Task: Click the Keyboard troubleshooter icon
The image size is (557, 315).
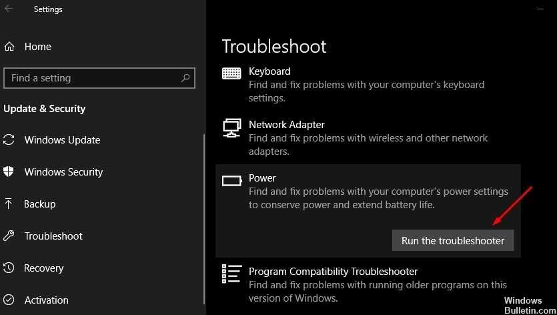Action: coord(231,73)
